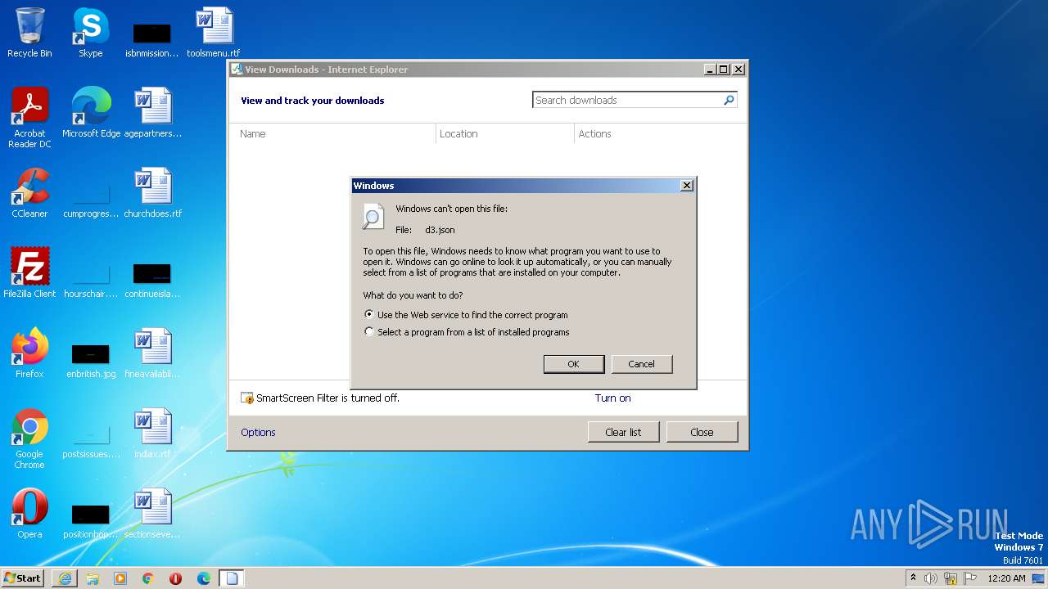
Task: Click the search magnifier icon in downloads
Action: 729,100
